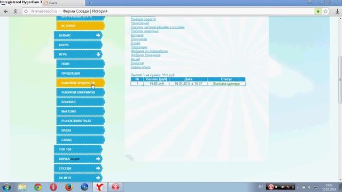
Task: Click the 'Выплата сделана' status cell
Action: [x=226, y=84]
